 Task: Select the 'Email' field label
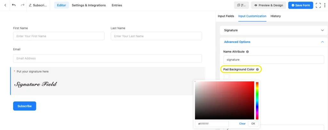[x=17, y=49]
